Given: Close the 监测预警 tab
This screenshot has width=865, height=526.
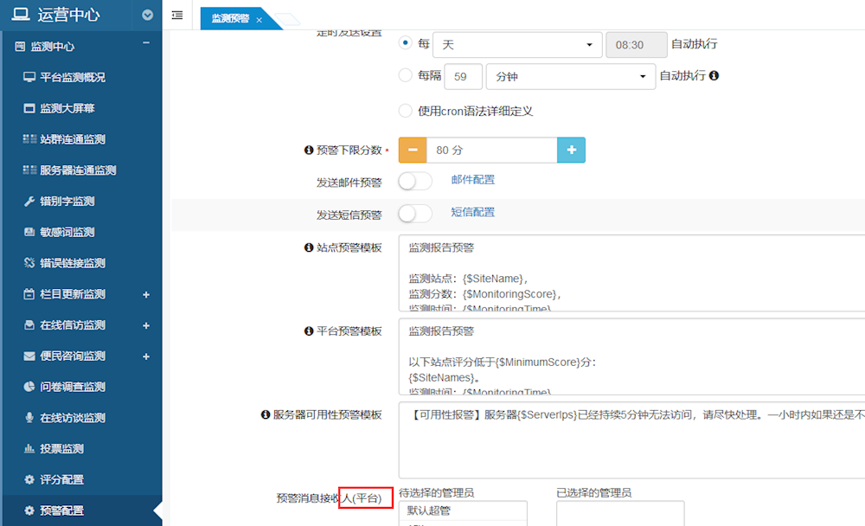Looking at the screenshot, I should click(259, 19).
